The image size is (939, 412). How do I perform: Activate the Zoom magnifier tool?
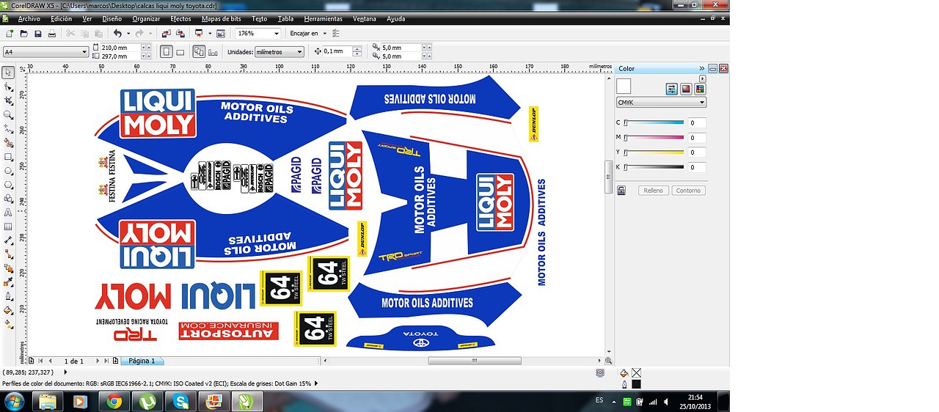[x=8, y=115]
